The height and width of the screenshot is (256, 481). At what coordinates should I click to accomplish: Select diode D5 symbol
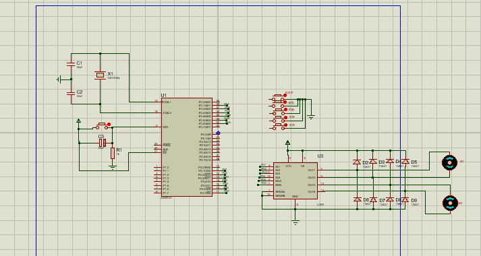click(x=405, y=161)
